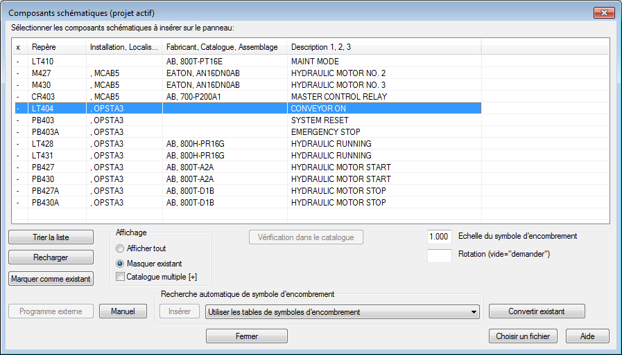Enable the Catalogue multiple [+] checkbox
Viewport: 622px width, 355px height.
click(120, 277)
